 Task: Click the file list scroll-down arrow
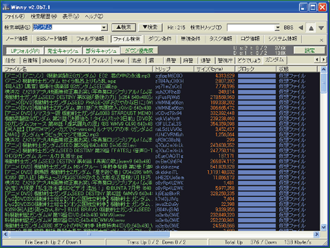[x=323, y=227]
